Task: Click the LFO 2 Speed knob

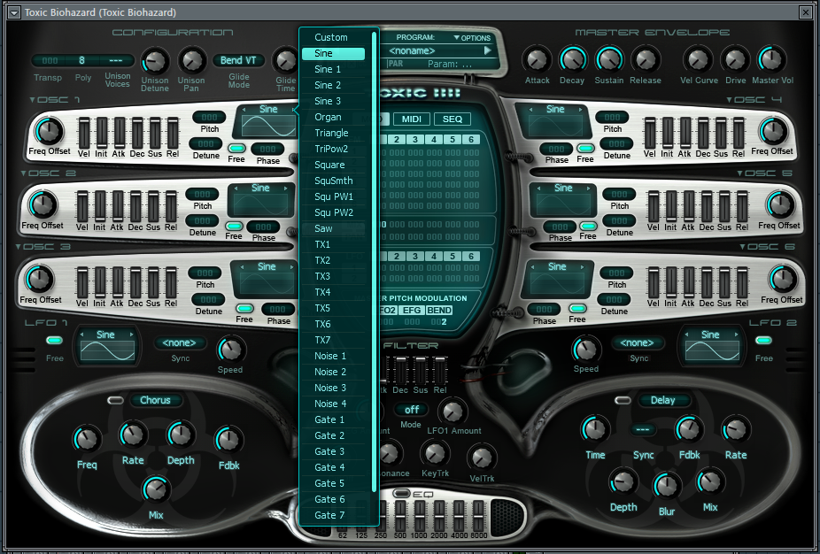Action: 586,349
